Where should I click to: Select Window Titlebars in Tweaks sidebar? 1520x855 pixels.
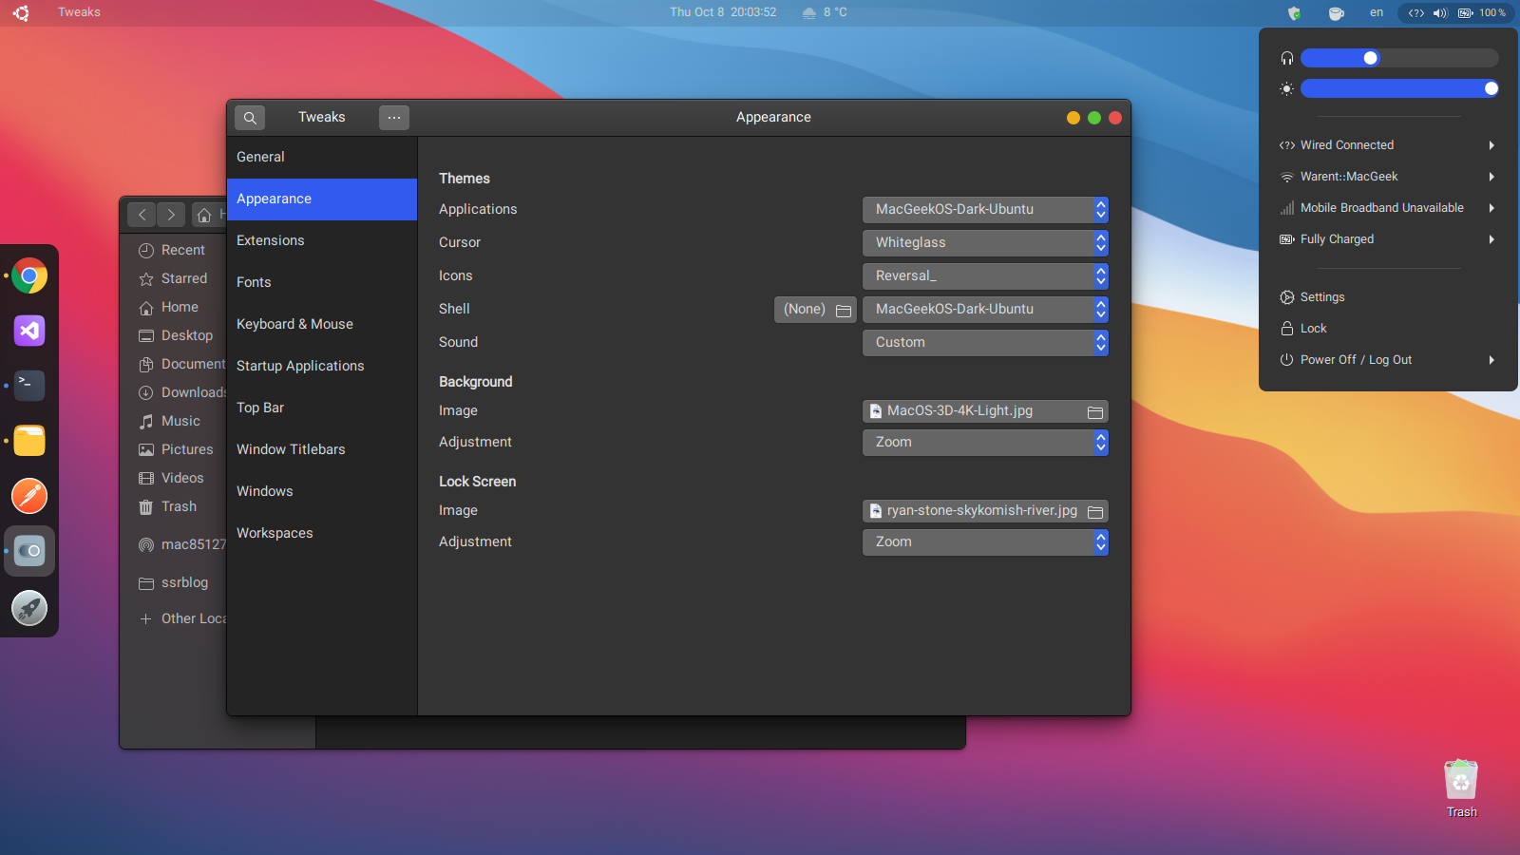point(322,450)
